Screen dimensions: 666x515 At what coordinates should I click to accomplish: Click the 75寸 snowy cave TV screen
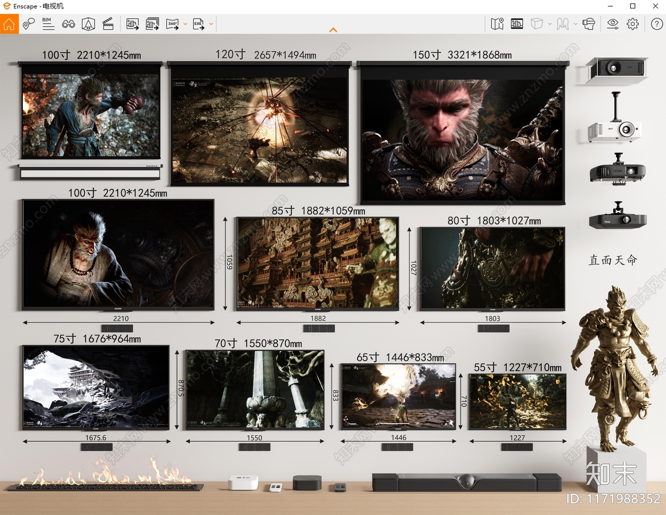[x=96, y=387]
